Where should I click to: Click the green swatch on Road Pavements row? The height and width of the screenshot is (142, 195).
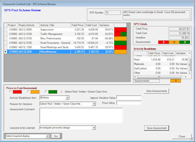coord(120,43)
